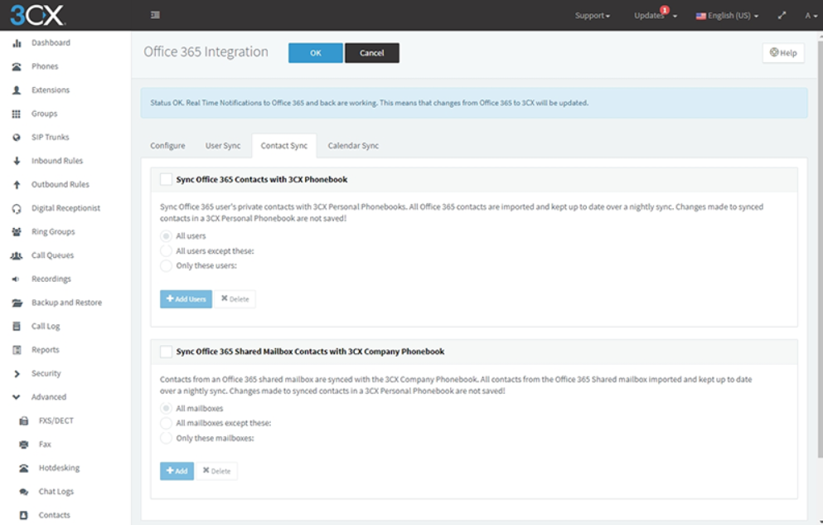Image resolution: width=823 pixels, height=525 pixels.
Task: Open the Help button
Action: pyautogui.click(x=783, y=53)
